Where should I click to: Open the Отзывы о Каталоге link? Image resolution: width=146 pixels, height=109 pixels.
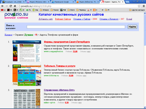(x=109, y=19)
